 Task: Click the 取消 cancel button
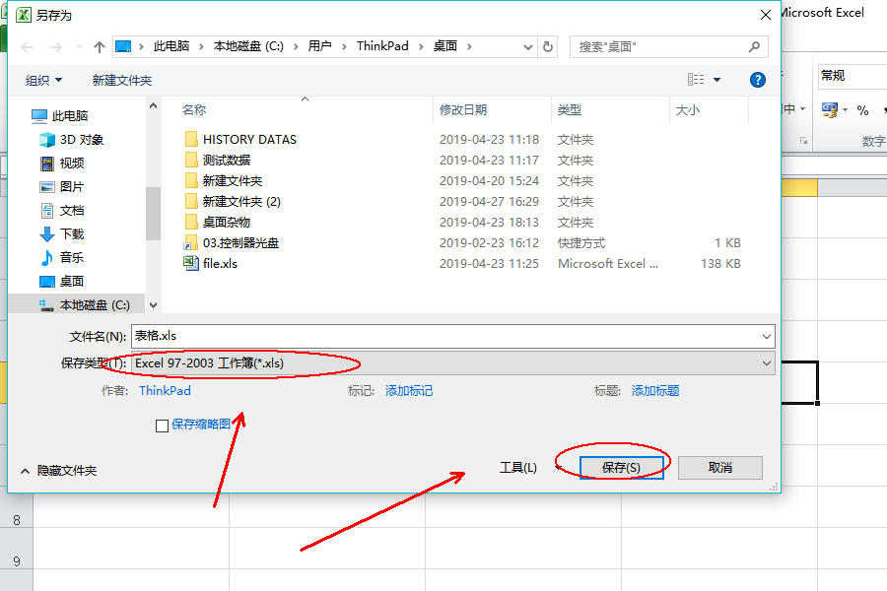pyautogui.click(x=719, y=468)
